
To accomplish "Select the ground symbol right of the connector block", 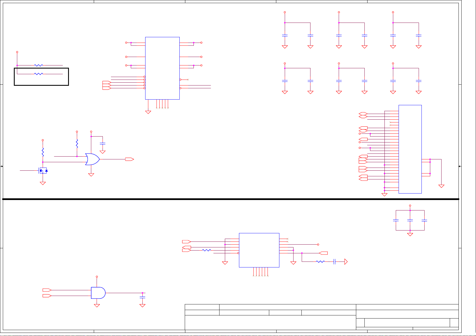I will click(441, 186).
